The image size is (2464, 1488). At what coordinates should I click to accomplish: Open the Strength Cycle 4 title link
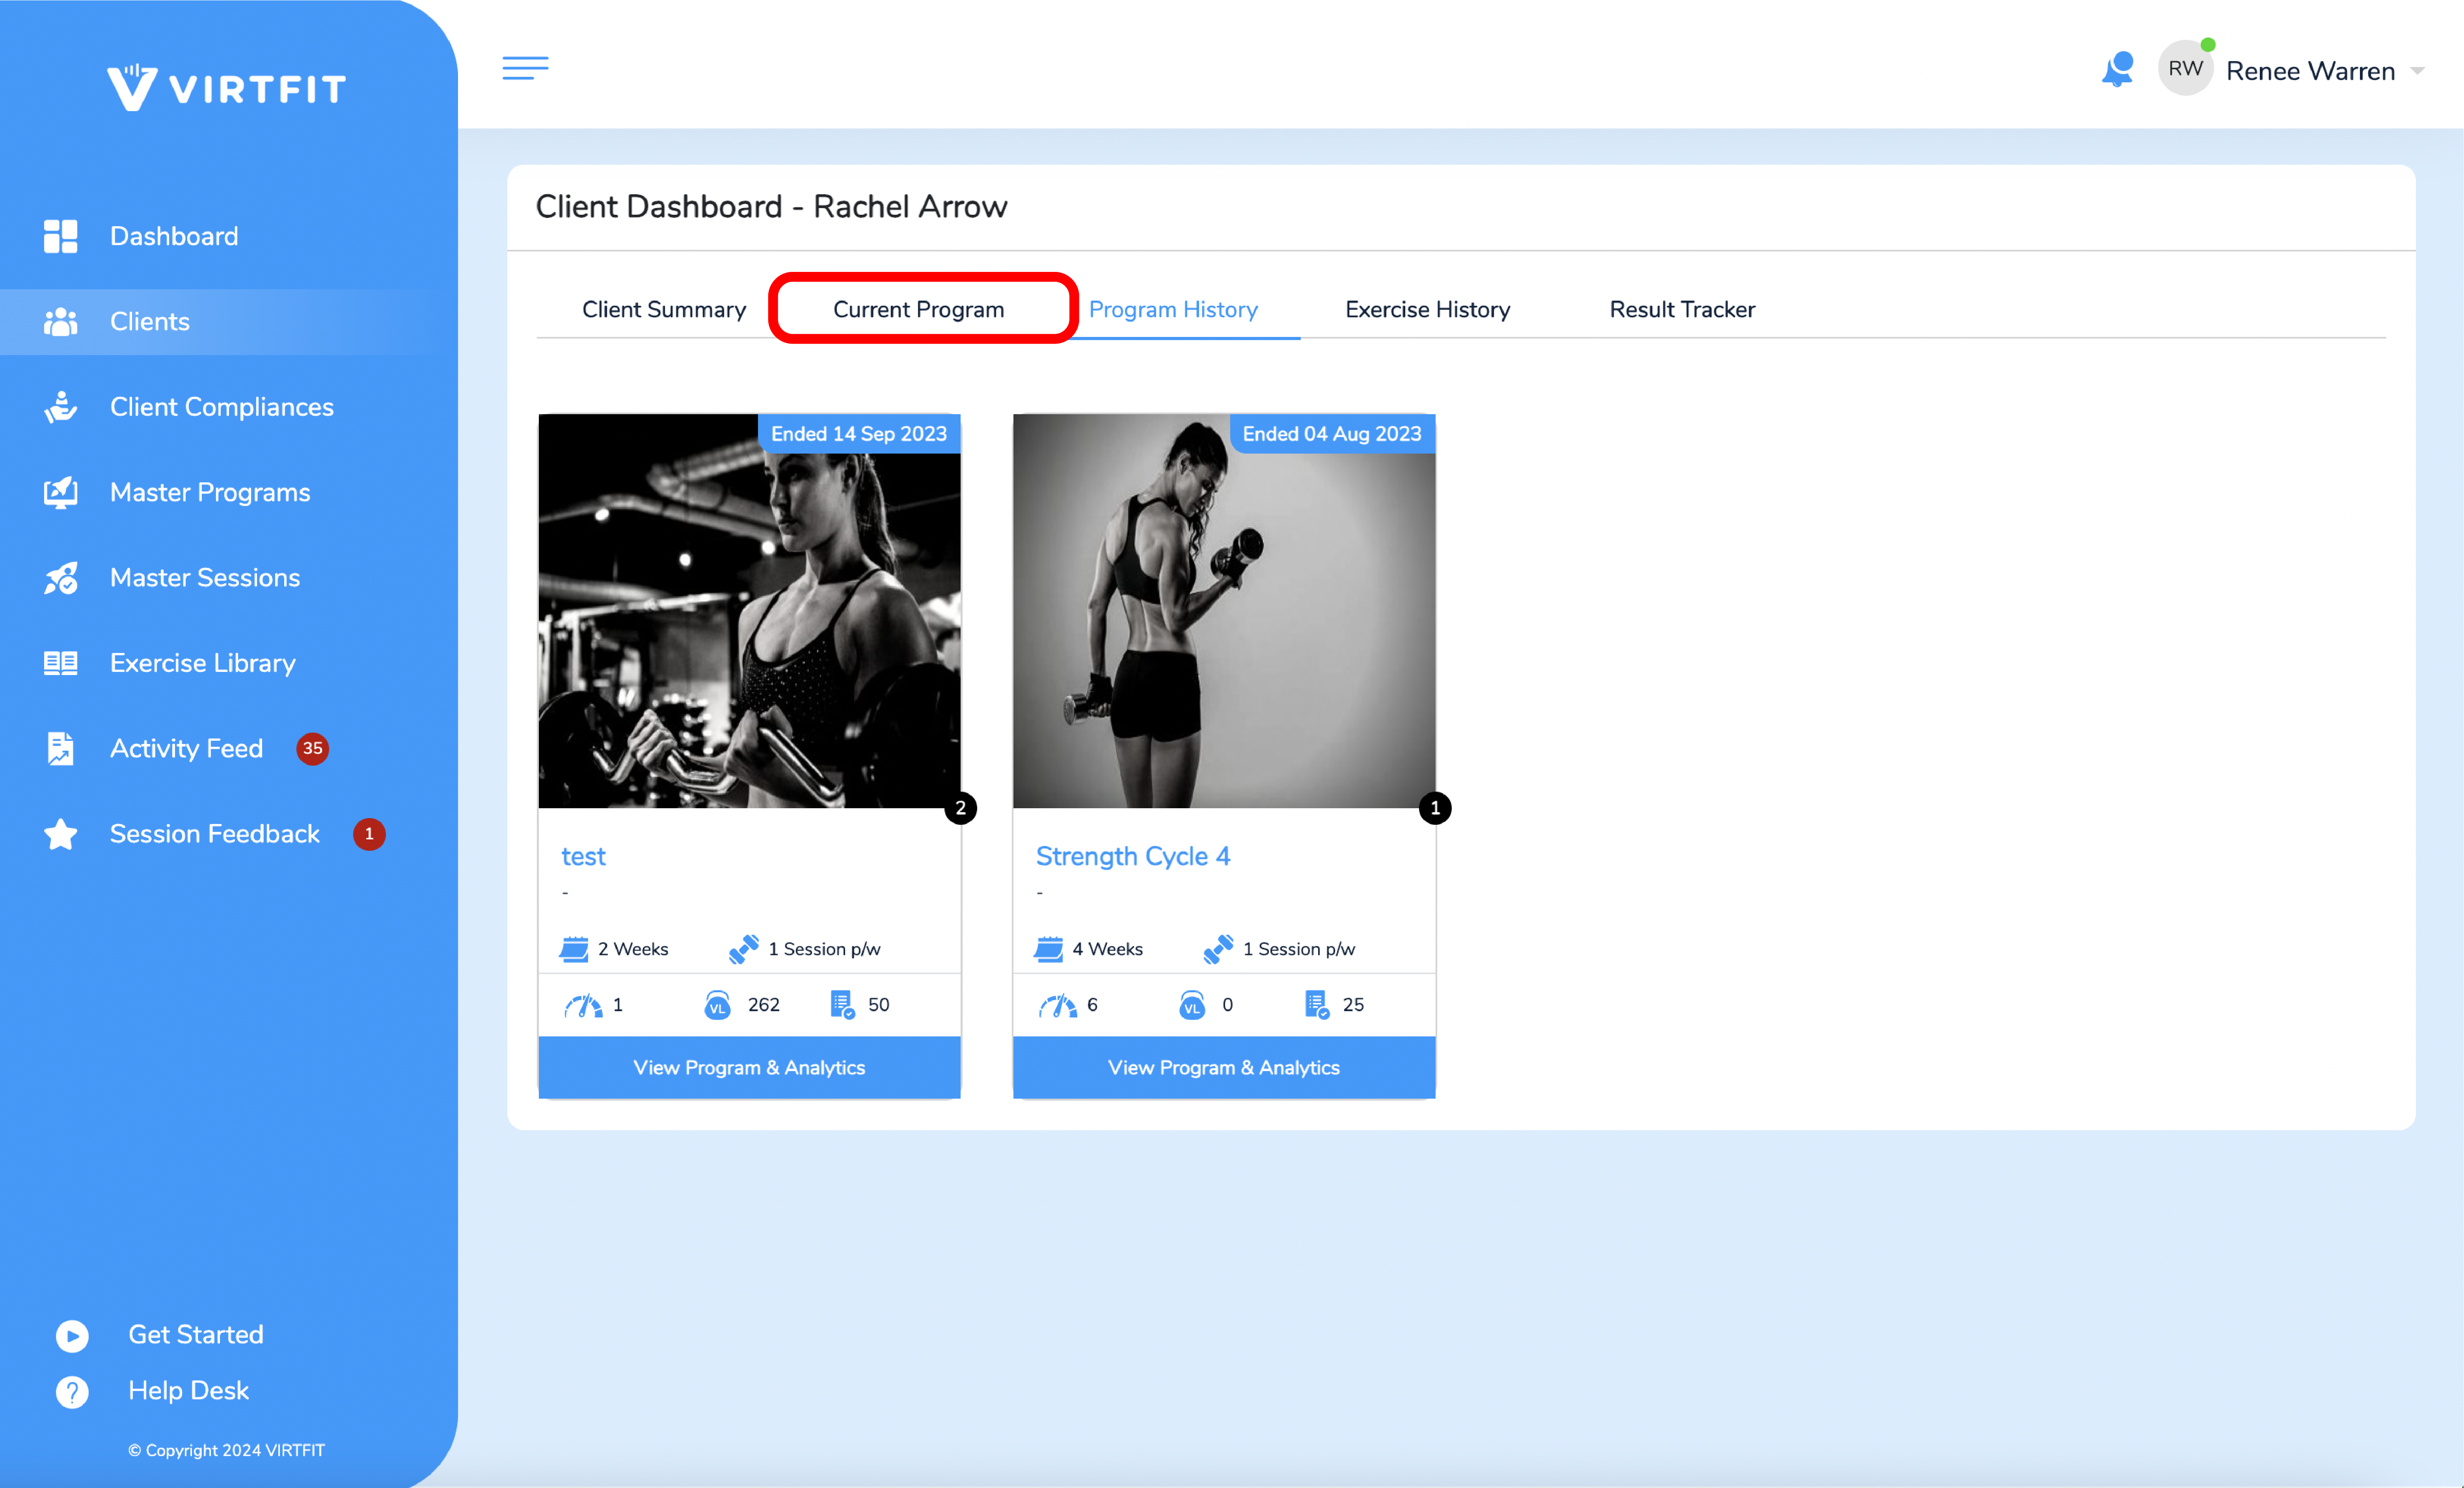[1133, 857]
